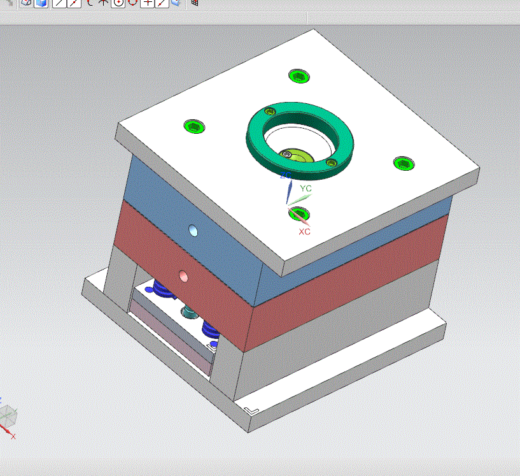Select the blue return spring nearest the left spacer
Image resolution: width=520 pixels, height=476 pixels.
click(161, 289)
